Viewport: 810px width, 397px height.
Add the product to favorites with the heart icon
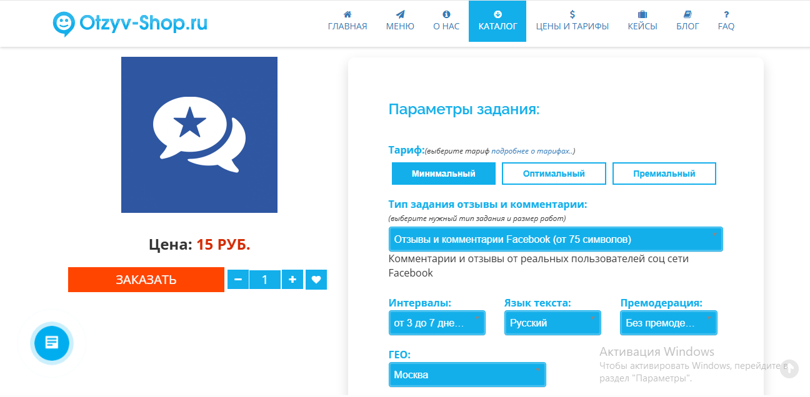pos(316,279)
